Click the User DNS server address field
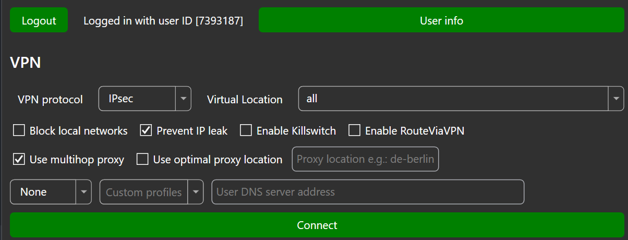This screenshot has height=240, width=628. pyautogui.click(x=368, y=192)
